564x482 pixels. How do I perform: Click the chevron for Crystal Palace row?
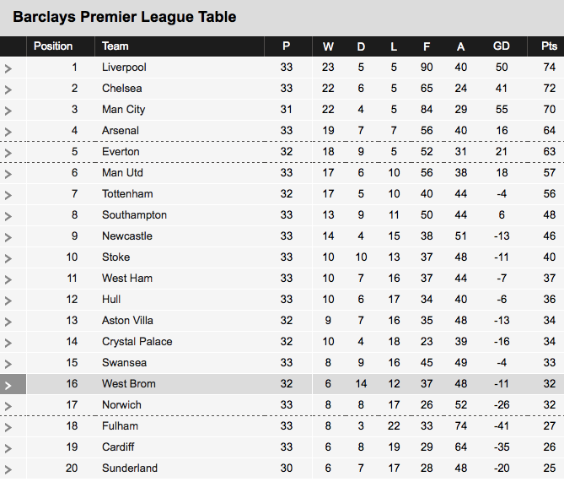8,343
